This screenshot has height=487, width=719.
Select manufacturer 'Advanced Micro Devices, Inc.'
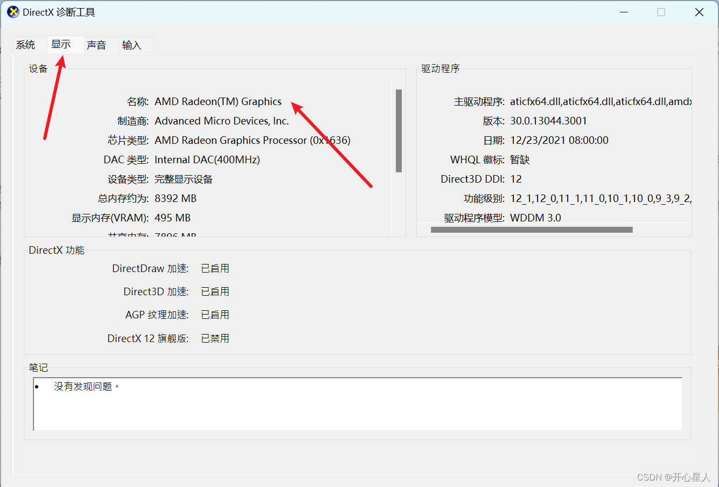click(222, 121)
